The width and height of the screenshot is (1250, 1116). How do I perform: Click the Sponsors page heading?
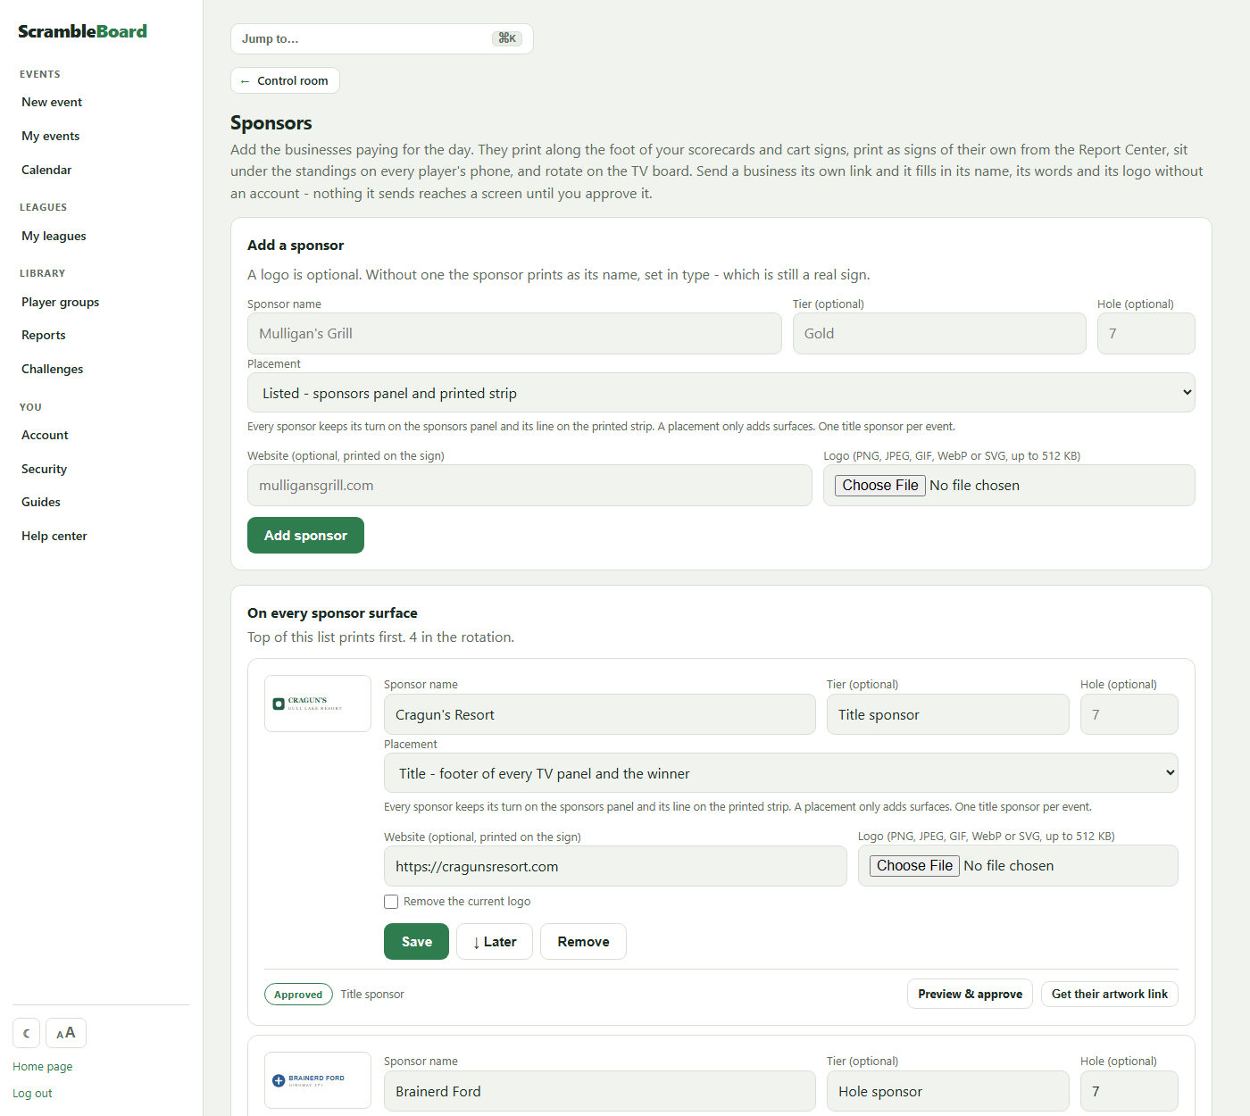(271, 122)
